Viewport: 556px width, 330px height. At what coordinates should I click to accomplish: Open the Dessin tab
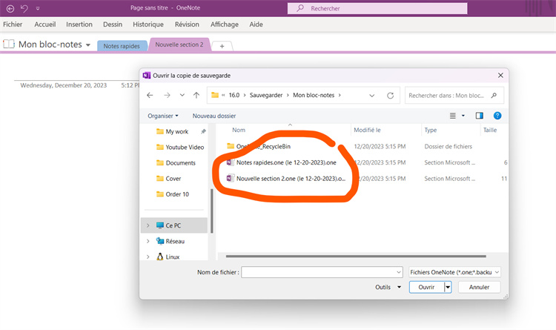pyautogui.click(x=113, y=24)
